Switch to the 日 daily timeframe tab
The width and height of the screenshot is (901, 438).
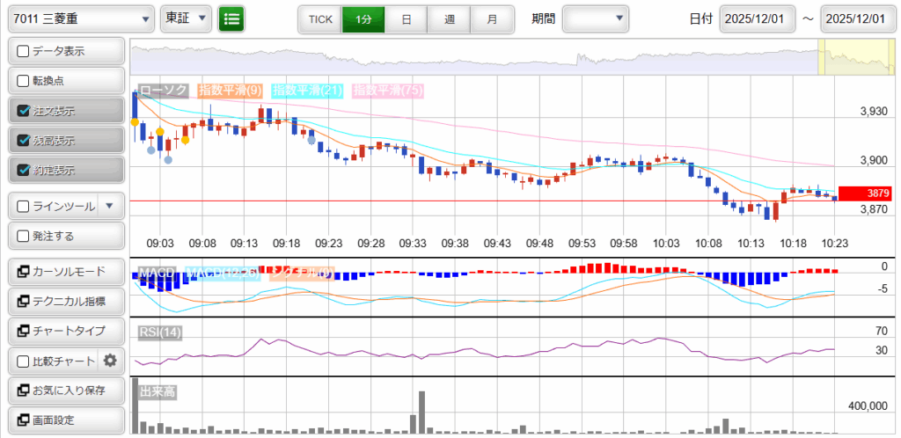405,18
